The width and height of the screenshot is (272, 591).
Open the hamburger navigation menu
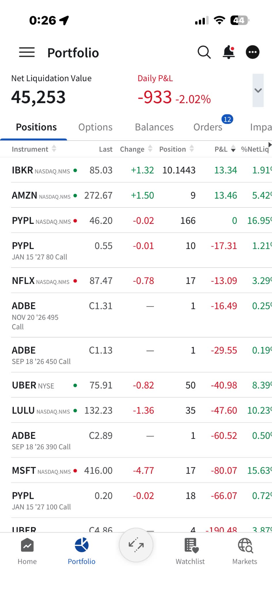click(x=27, y=53)
